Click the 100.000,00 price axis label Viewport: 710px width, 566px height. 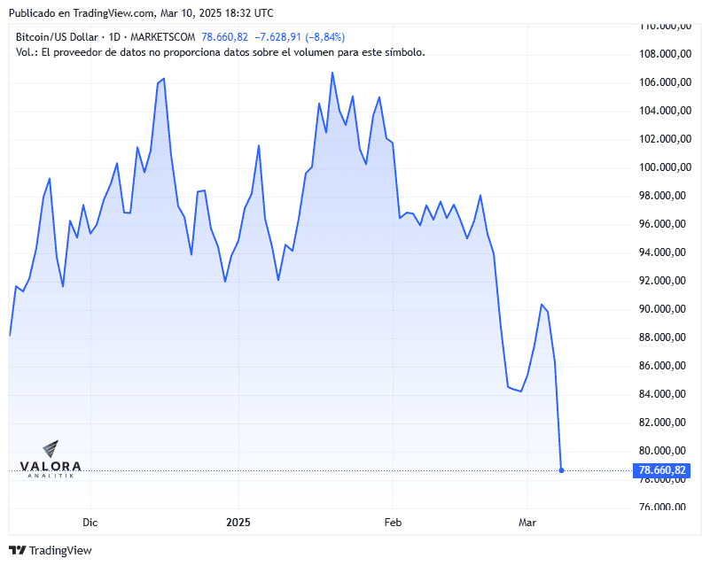[665, 167]
